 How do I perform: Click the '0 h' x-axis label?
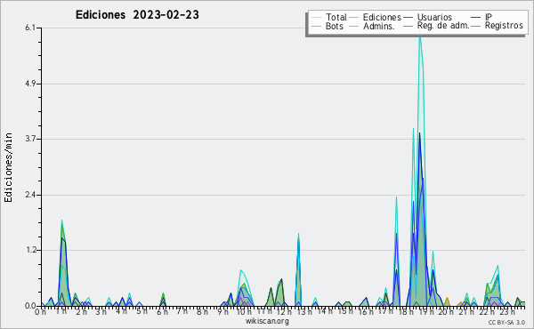click(40, 311)
